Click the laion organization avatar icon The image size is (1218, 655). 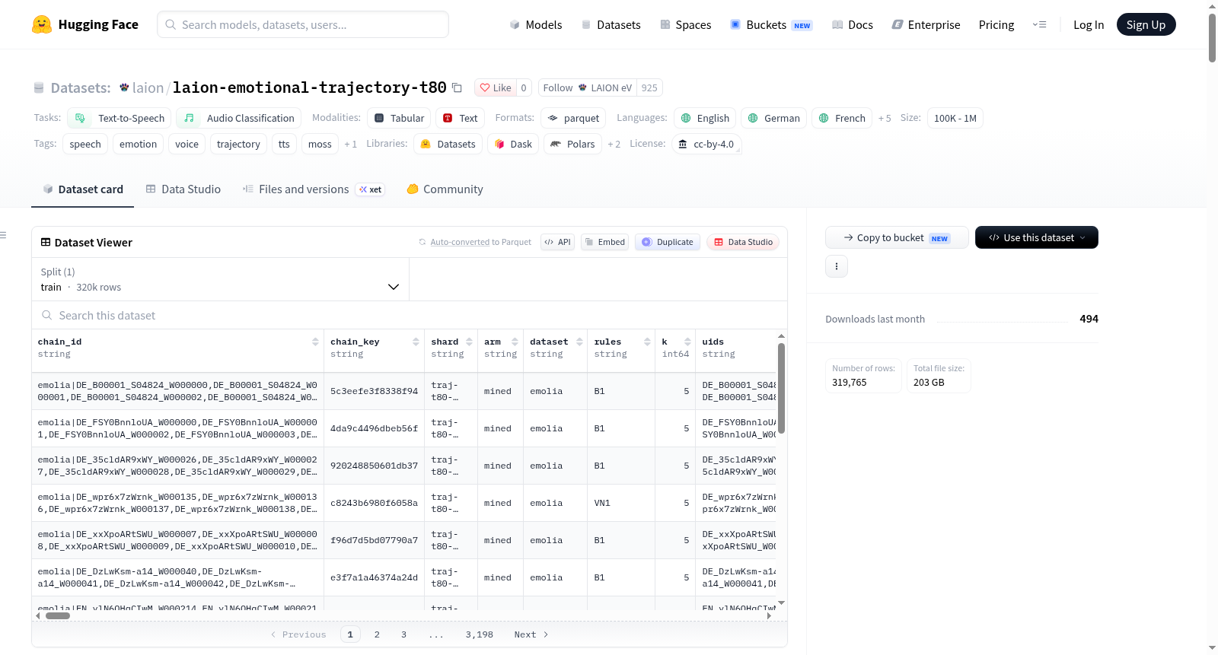click(124, 87)
